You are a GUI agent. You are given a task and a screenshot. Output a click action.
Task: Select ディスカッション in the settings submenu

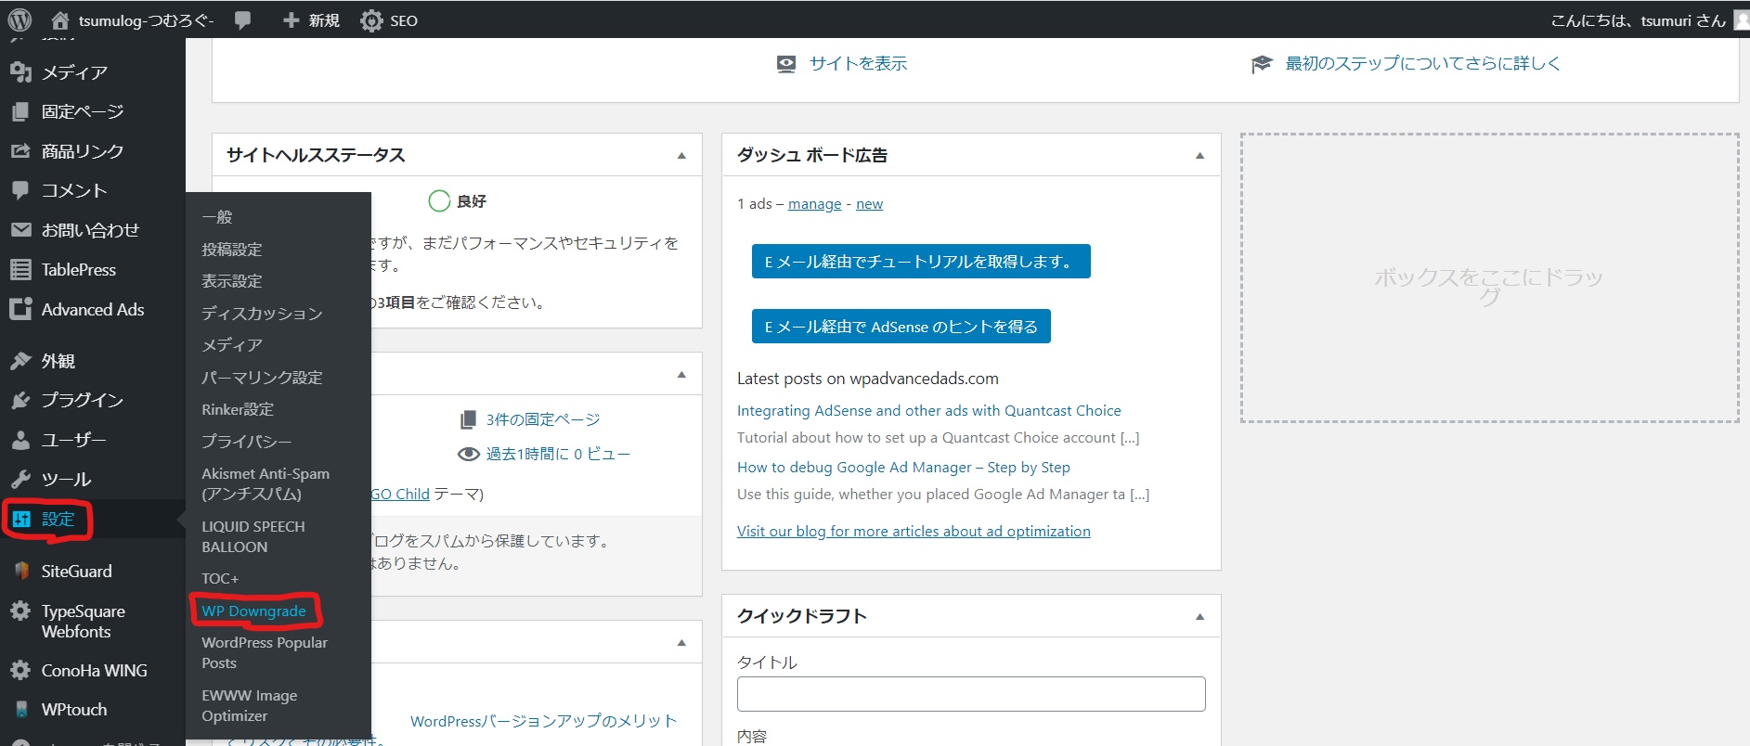coord(262,314)
